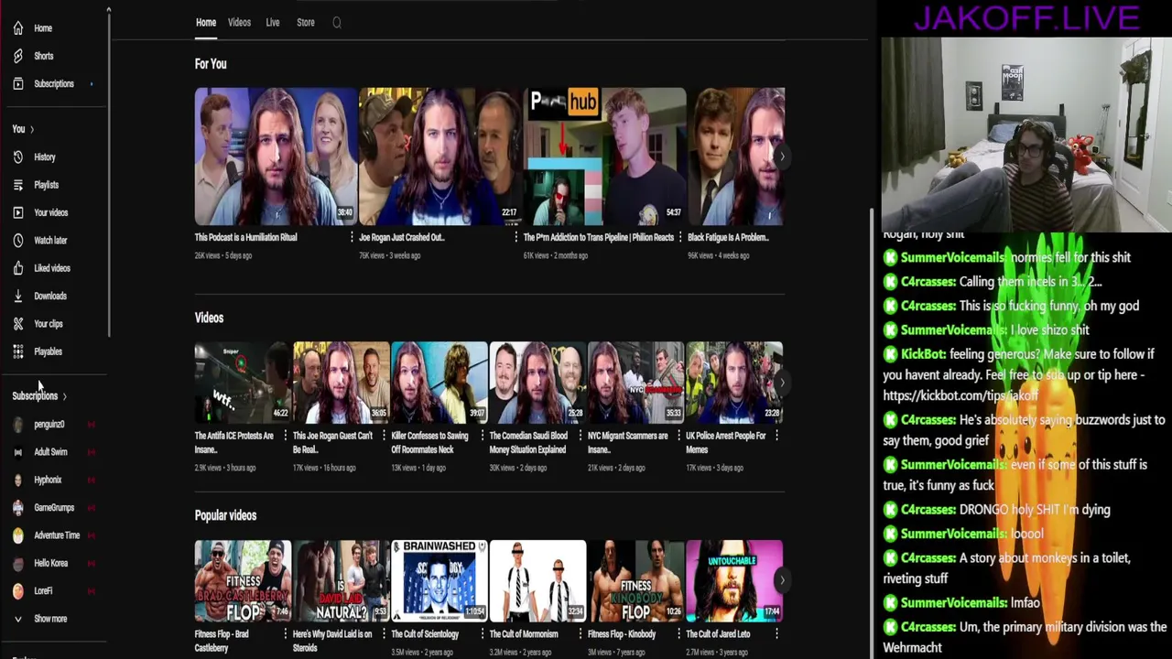Open the Your videos icon
This screenshot has height=659, width=1172.
[x=17, y=212]
